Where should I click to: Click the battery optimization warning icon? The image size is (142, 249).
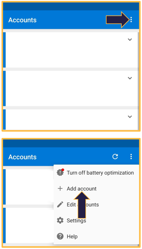pyautogui.click(x=60, y=172)
